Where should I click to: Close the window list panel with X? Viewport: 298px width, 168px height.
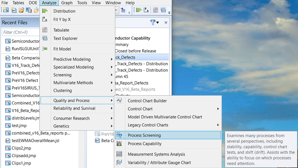tap(166, 23)
